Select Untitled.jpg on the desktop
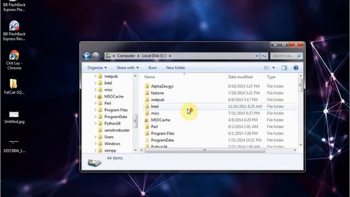Screen dimensions: 350x197 [14, 118]
